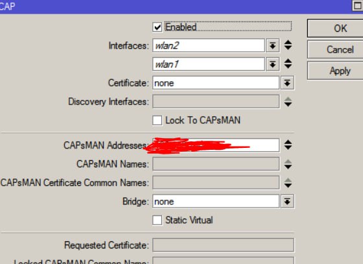Click the Bridge field showing none

216,202
